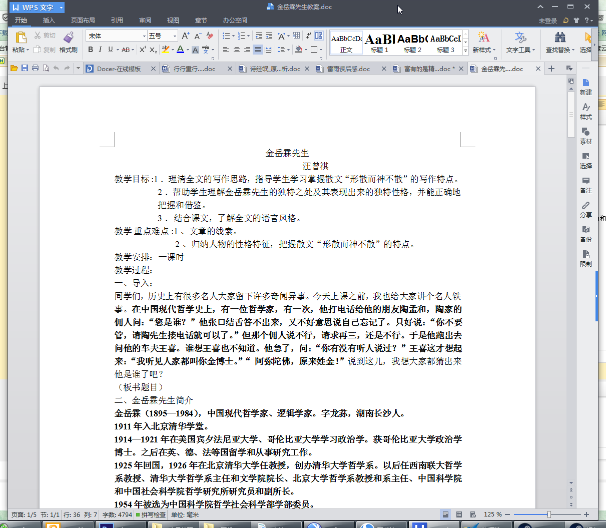The image size is (606, 528).
Task: Clear formatting with the eraser icon
Action: click(x=210, y=36)
